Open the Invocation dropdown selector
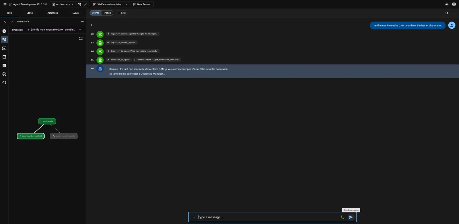 [54, 30]
